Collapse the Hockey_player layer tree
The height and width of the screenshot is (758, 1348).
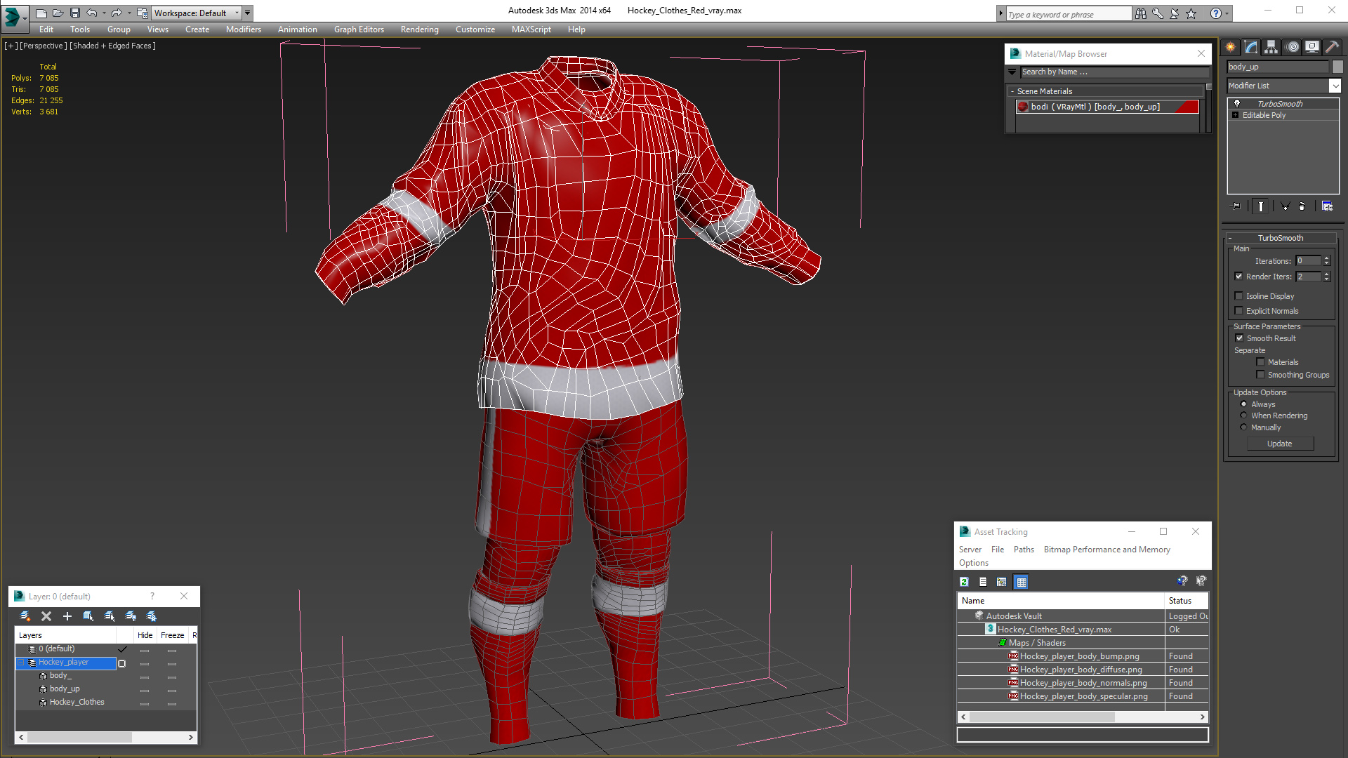(21, 663)
